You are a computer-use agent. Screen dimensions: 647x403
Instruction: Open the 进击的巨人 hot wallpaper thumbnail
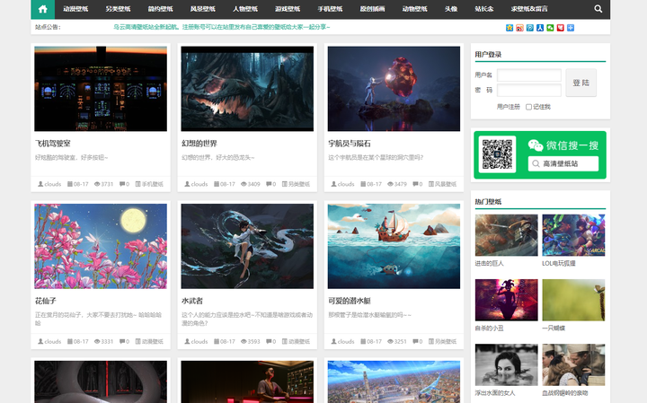click(506, 235)
